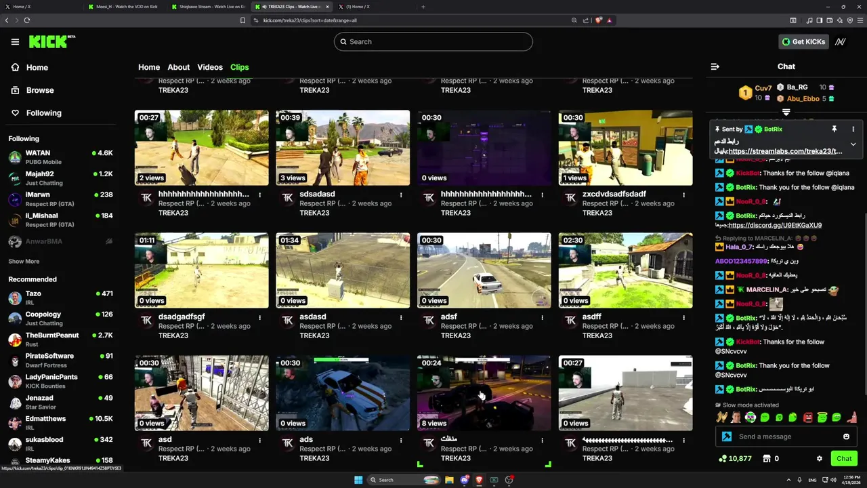This screenshot has height=488, width=867.
Task: Click the Send a message chat input
Action: (x=786, y=436)
